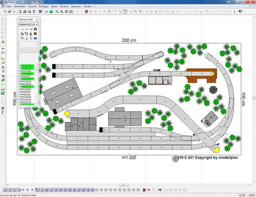Select track Mä24001 in list
256x197 pixels.
[x=27, y=92]
